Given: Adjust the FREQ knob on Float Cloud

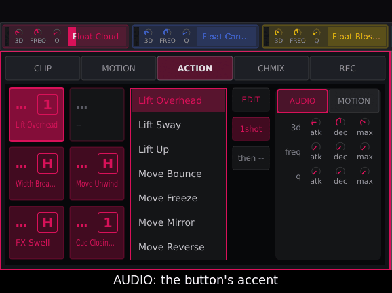Looking at the screenshot, I should [38, 33].
